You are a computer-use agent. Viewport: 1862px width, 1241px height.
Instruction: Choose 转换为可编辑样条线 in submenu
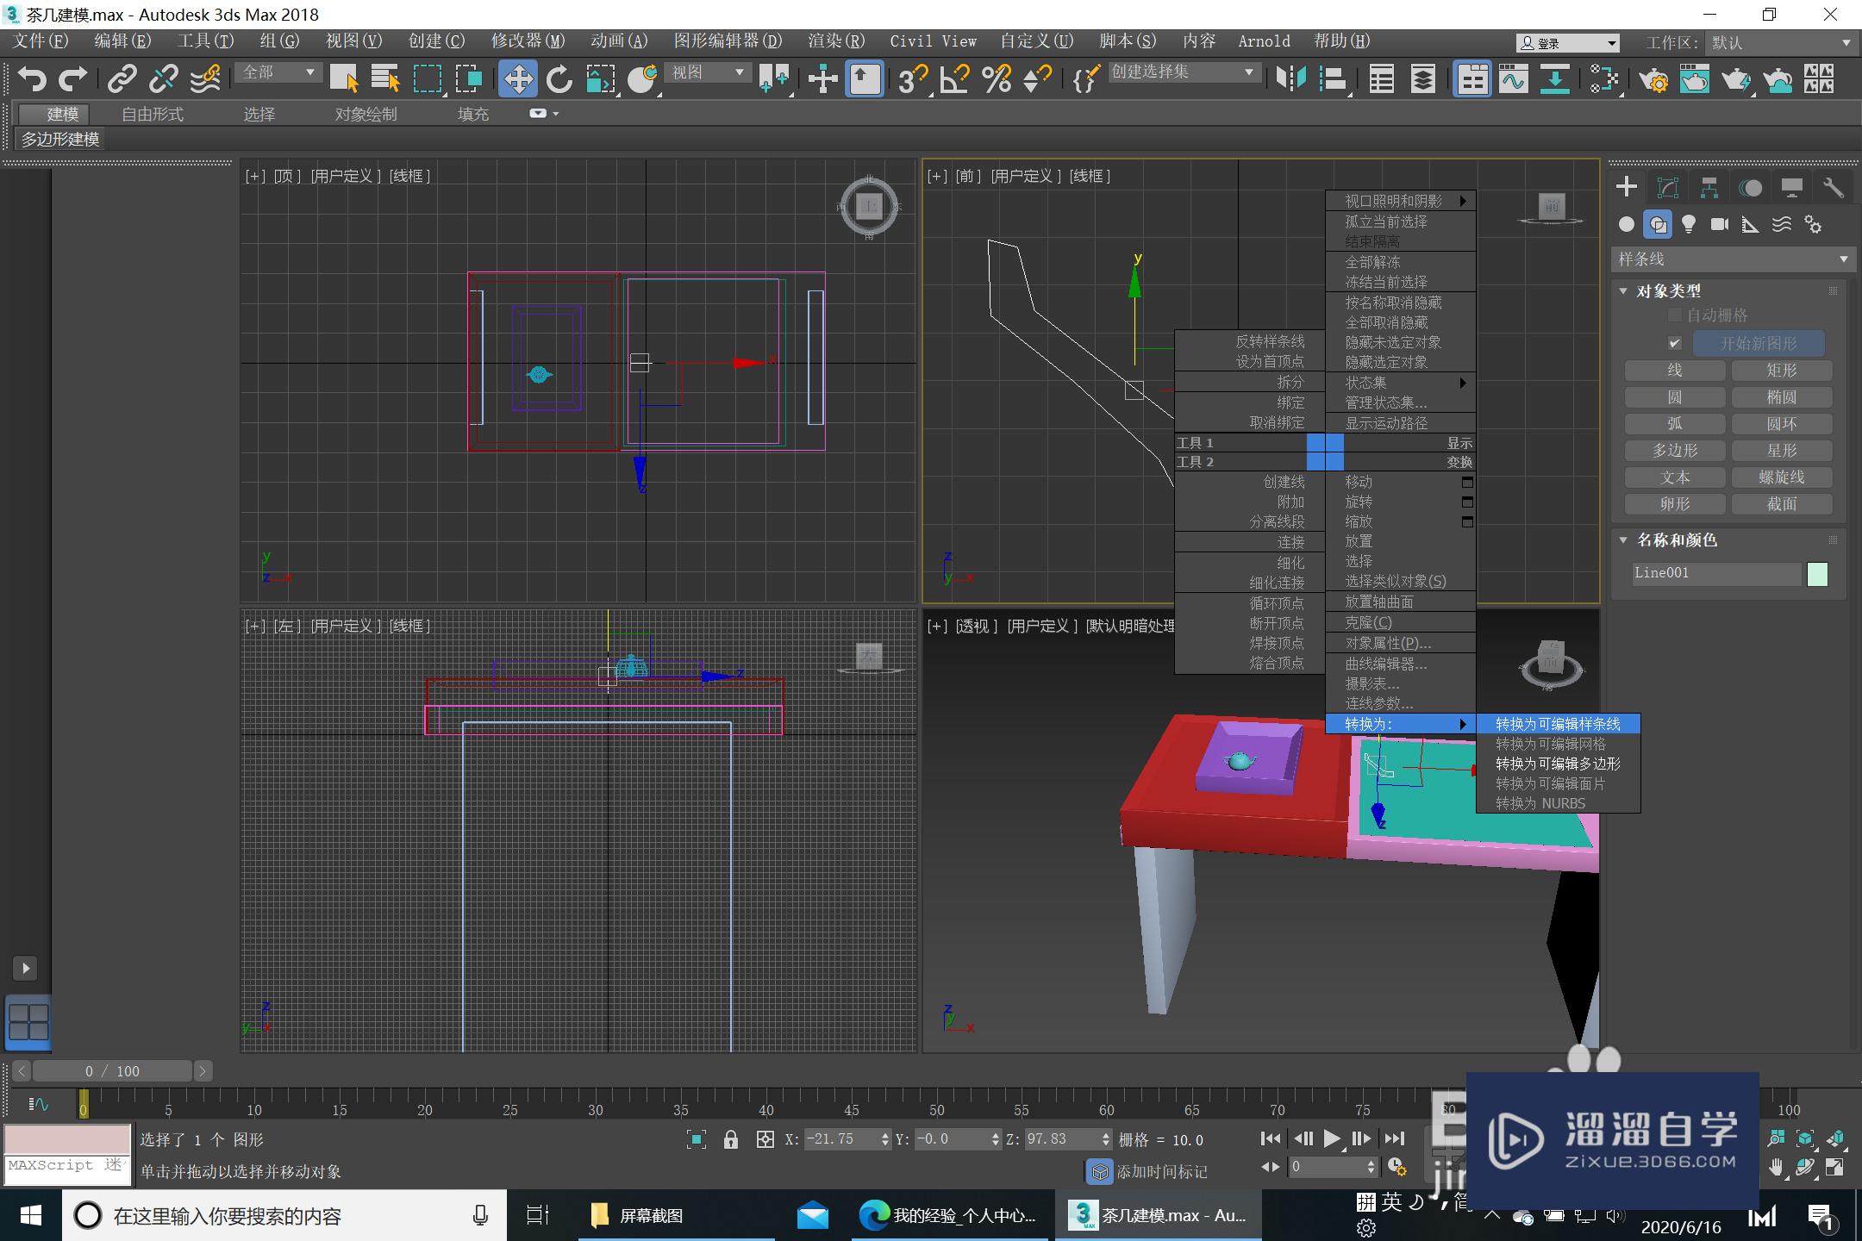1558,724
